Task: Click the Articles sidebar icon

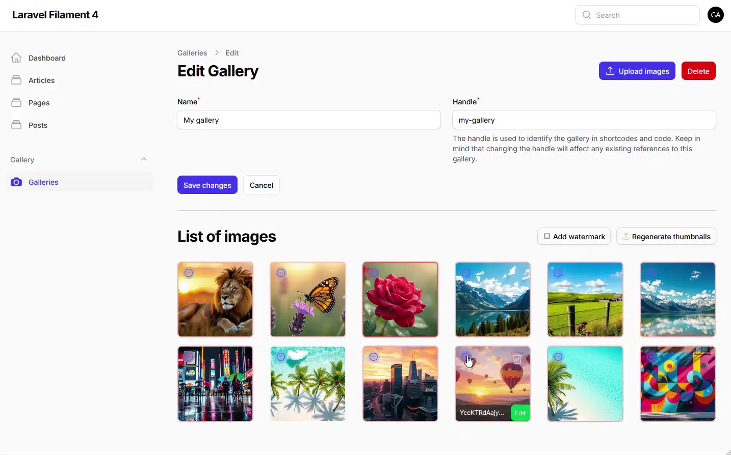Action: [x=16, y=80]
